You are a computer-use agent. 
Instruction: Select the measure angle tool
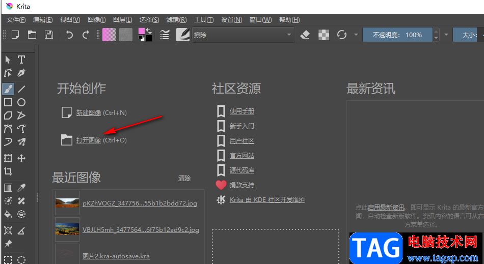(21, 230)
